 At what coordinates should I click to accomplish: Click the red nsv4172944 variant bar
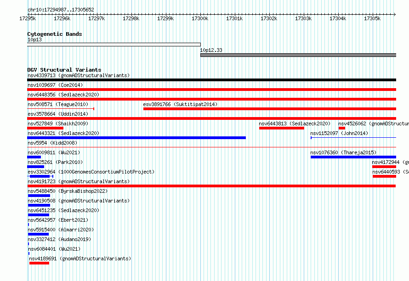[x=384, y=167]
